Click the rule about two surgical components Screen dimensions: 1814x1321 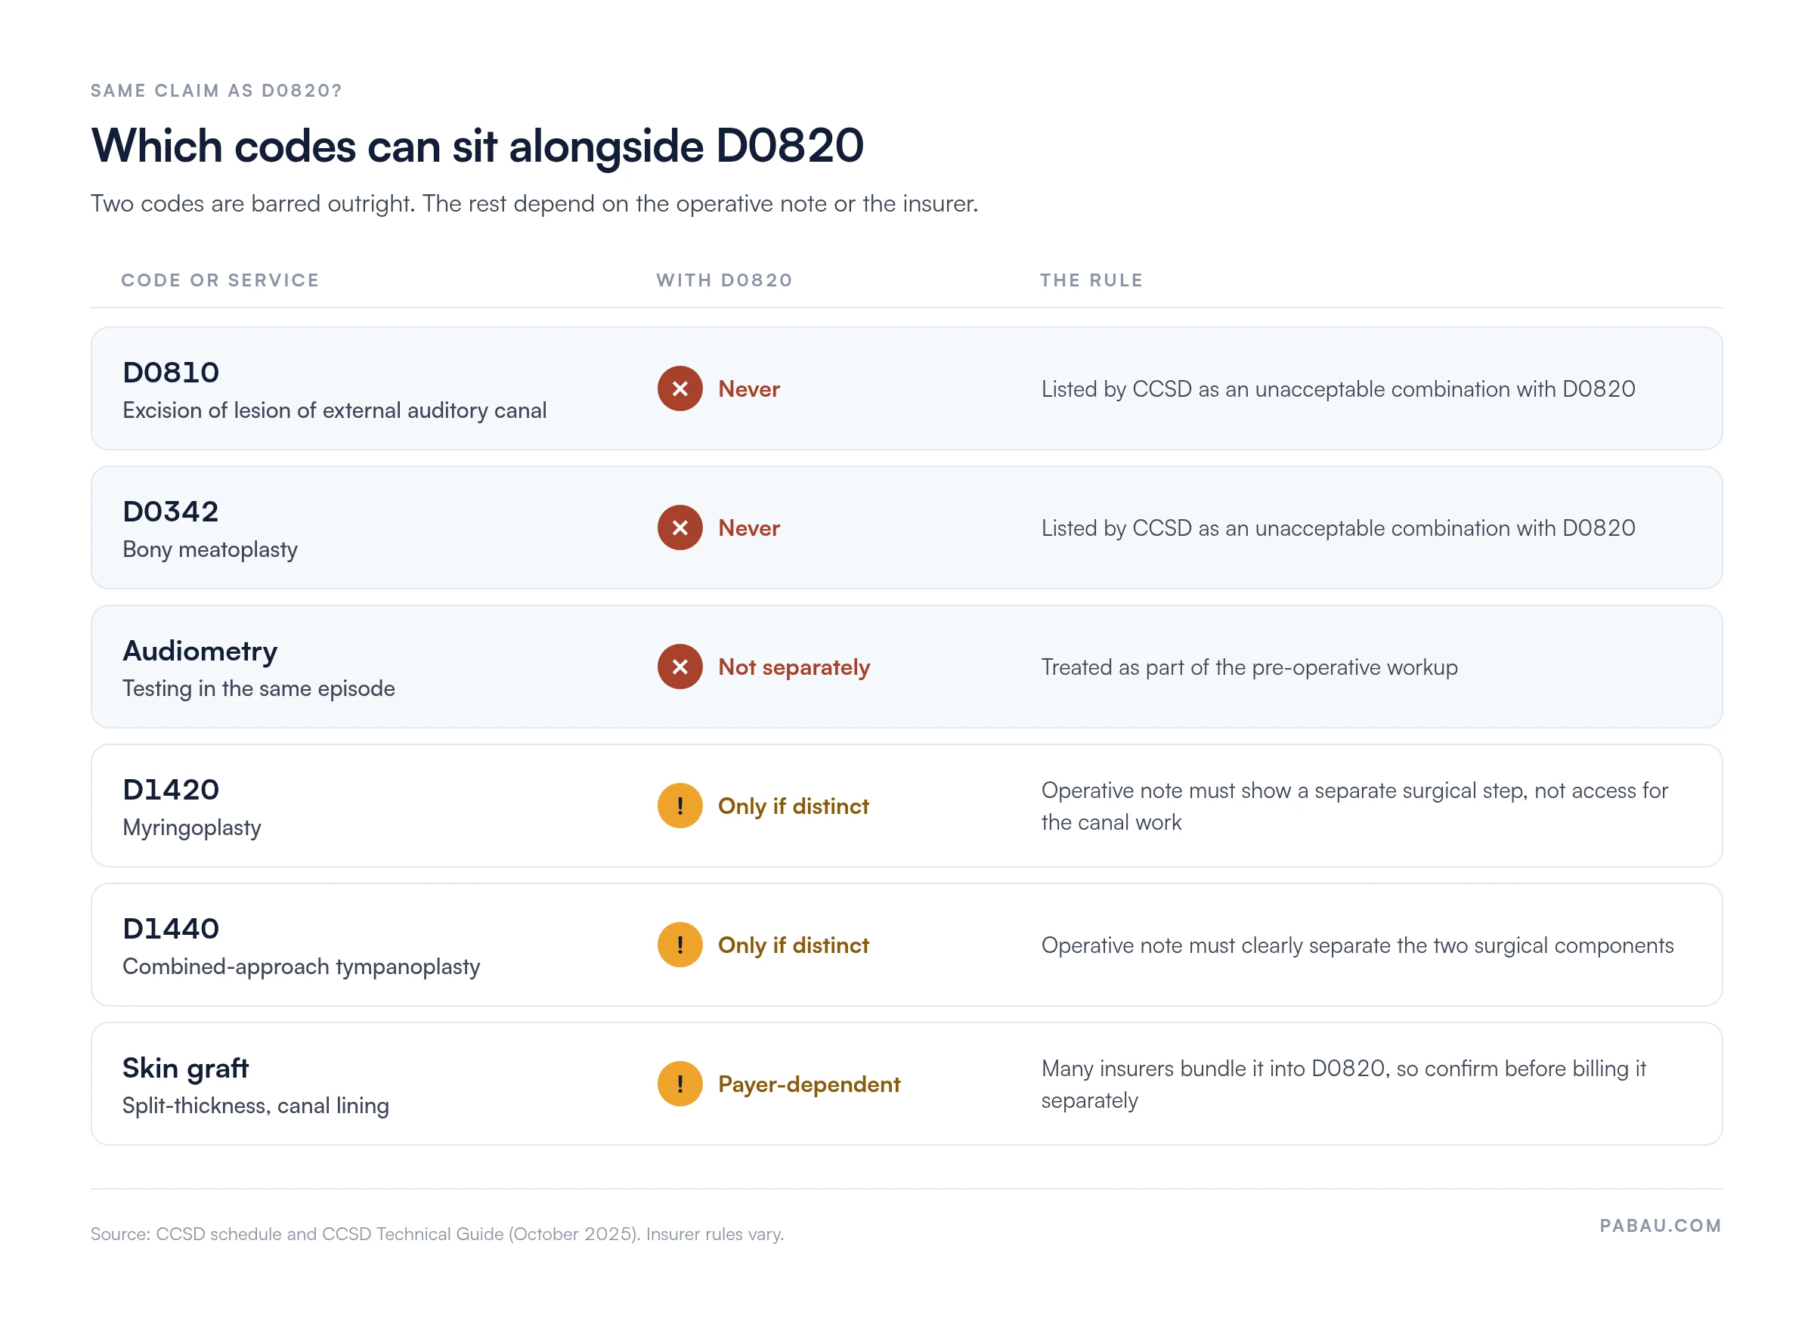1357,946
